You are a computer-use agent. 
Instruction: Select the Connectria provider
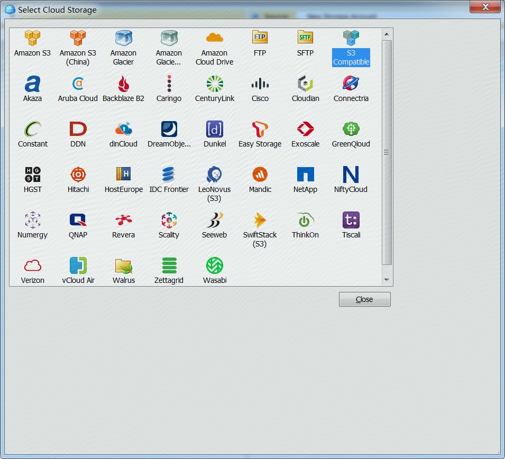pyautogui.click(x=351, y=84)
